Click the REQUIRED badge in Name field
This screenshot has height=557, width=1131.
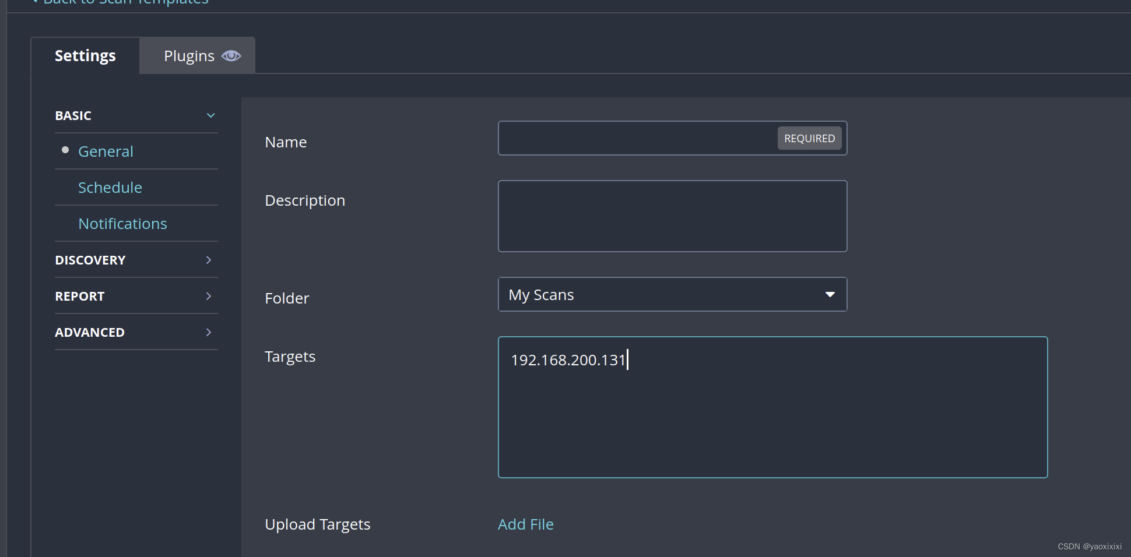tap(809, 138)
